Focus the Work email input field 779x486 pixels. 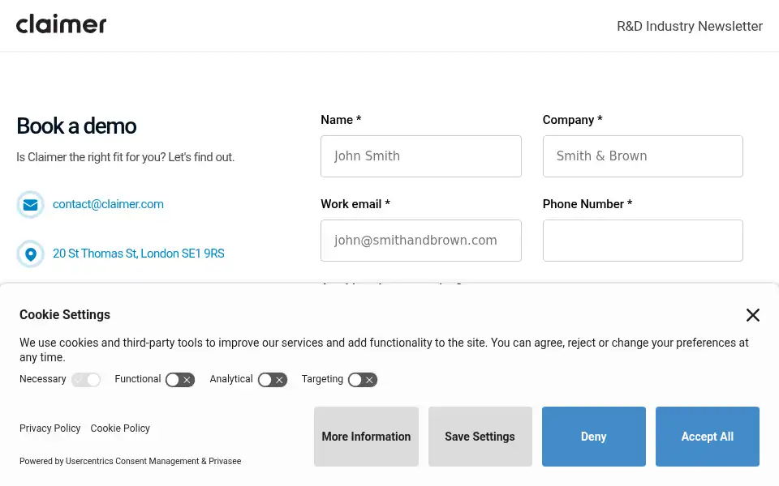pyautogui.click(x=421, y=241)
